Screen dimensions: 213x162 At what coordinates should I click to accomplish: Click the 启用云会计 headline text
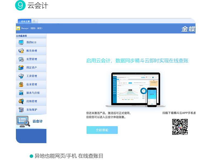(137, 61)
